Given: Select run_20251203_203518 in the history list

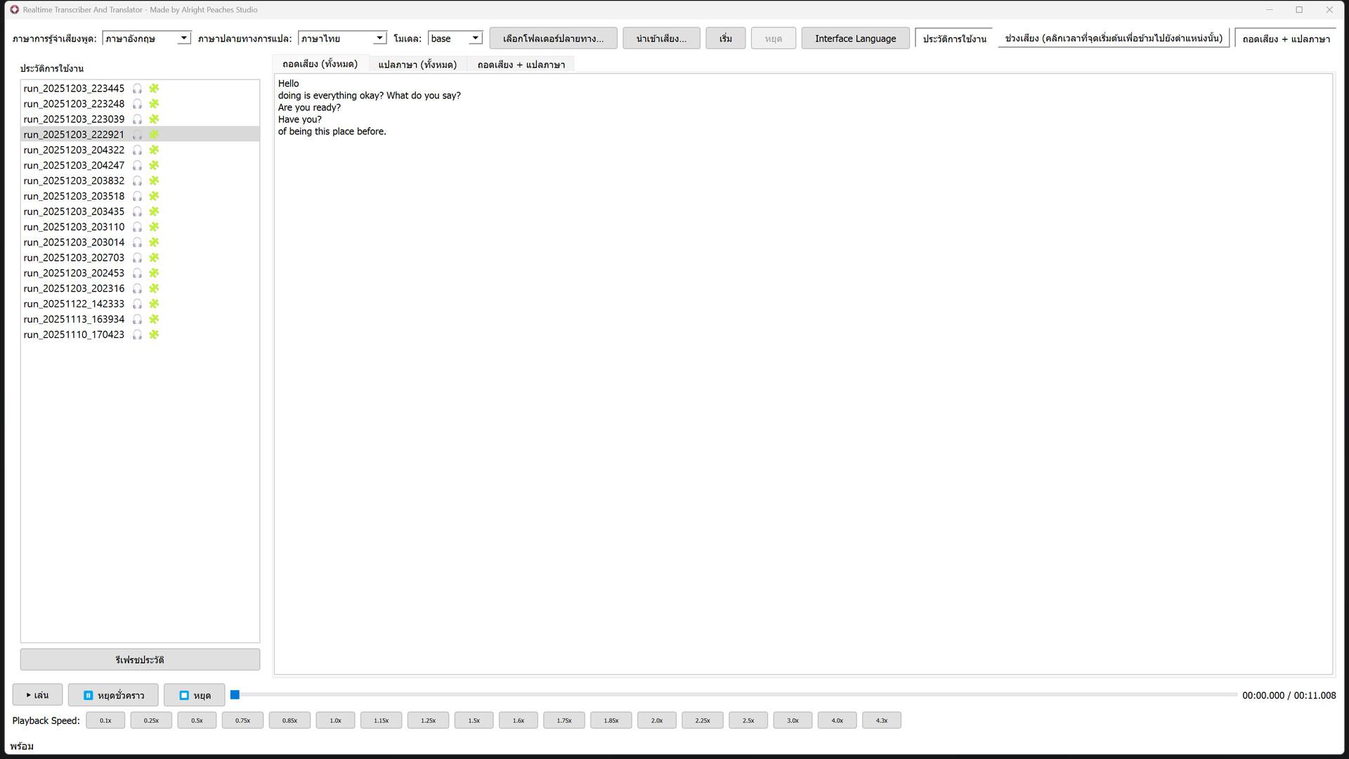Looking at the screenshot, I should (x=73, y=196).
